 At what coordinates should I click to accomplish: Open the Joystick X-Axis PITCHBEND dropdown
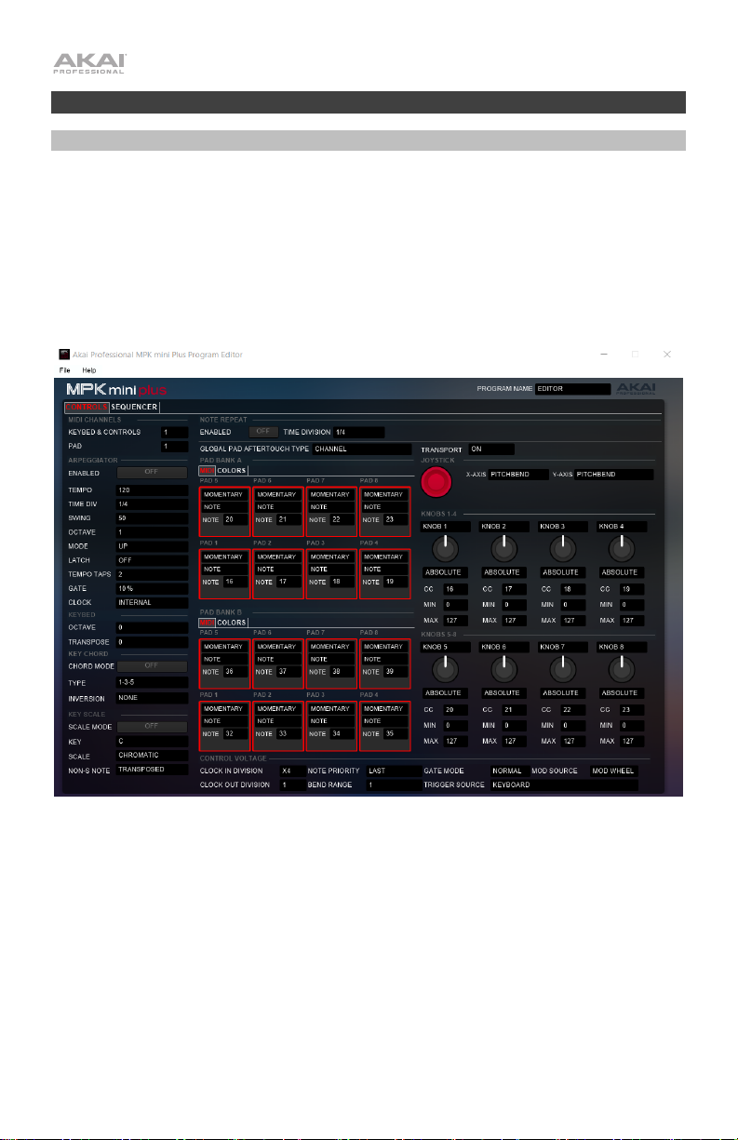pyautogui.click(x=518, y=475)
